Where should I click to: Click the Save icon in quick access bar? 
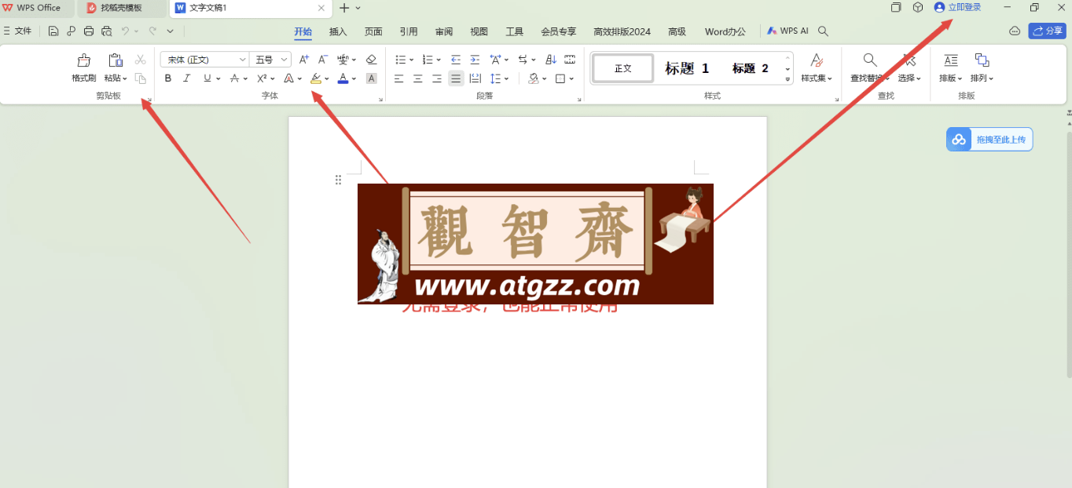point(53,31)
